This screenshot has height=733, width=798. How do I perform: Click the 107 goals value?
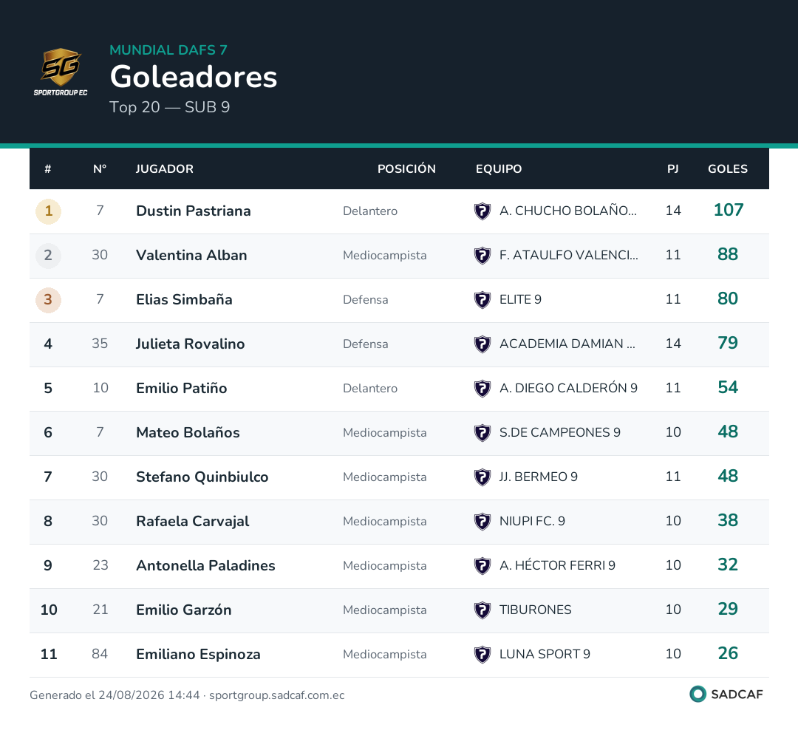click(729, 210)
